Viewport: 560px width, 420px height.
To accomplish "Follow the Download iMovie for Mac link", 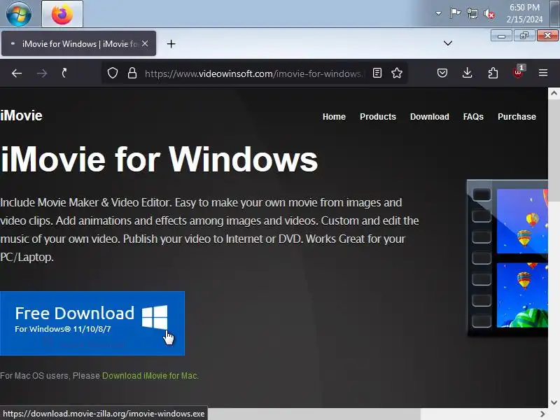I will coord(150,376).
